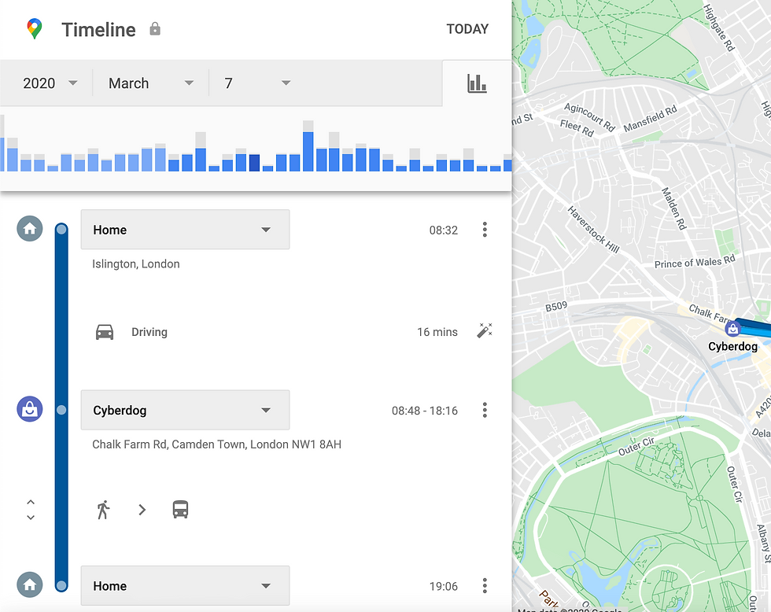
Task: Open the day dropdown showing 7
Action: click(258, 83)
